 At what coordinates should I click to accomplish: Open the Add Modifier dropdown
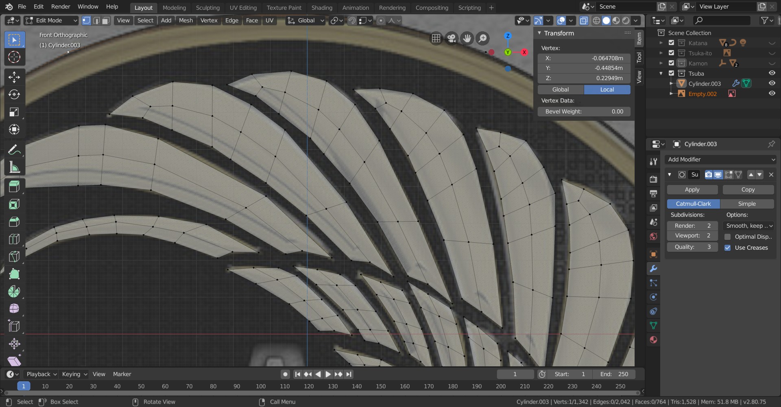tap(720, 160)
